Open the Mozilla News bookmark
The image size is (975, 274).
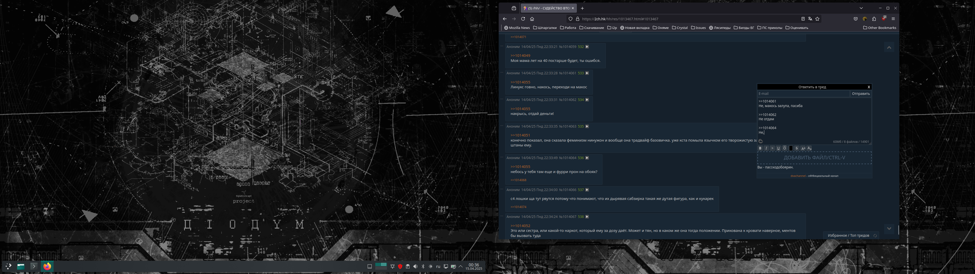(x=517, y=28)
